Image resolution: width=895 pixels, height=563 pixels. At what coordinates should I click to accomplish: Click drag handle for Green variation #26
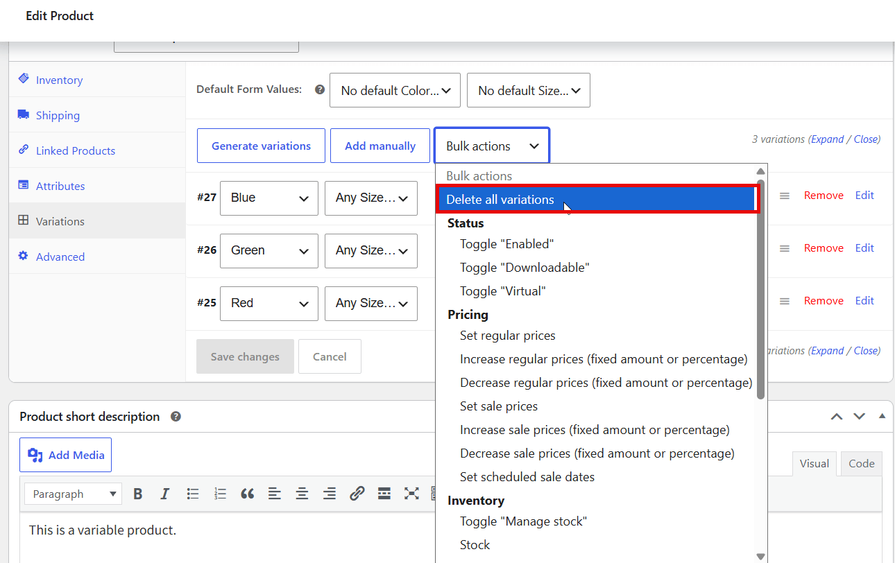(x=785, y=249)
